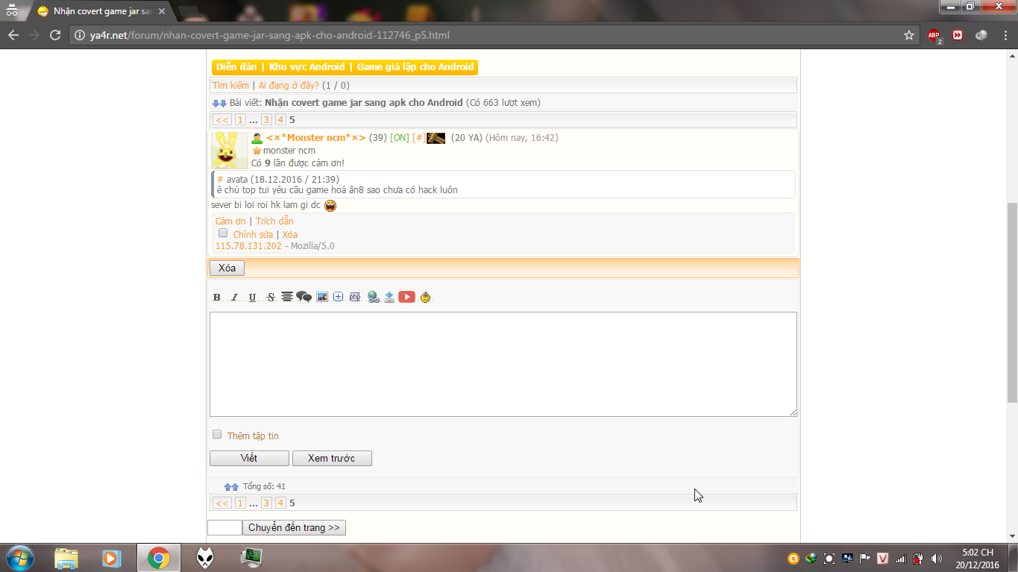This screenshot has width=1018, height=572.
Task: Open the Khu vực Android breadcrumb
Action: point(307,67)
